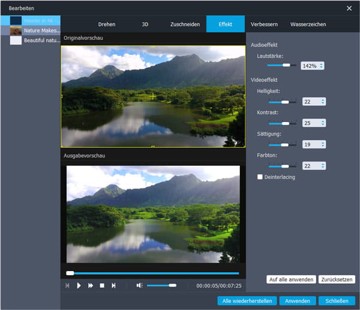
Task: Adjust the Kontrast value spinner
Action: [x=314, y=123]
